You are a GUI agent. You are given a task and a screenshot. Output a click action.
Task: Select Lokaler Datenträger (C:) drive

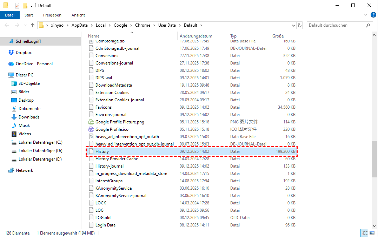[40, 142]
